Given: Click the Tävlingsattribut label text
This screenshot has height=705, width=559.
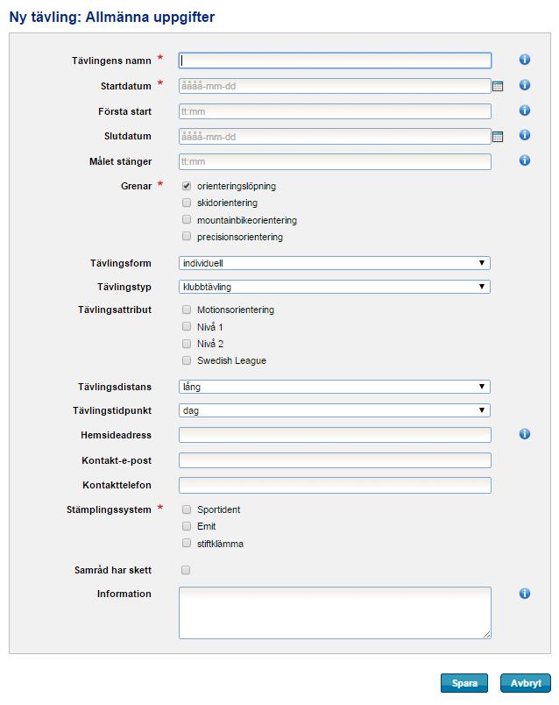Looking at the screenshot, I should coord(115,310).
